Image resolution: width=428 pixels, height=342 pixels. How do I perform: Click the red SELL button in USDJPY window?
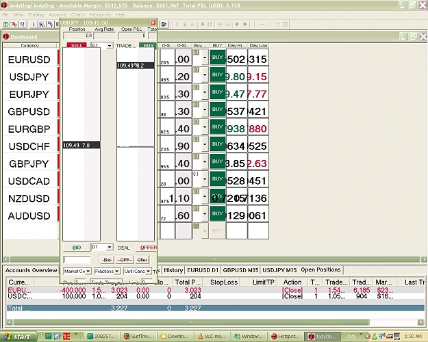[x=77, y=45]
